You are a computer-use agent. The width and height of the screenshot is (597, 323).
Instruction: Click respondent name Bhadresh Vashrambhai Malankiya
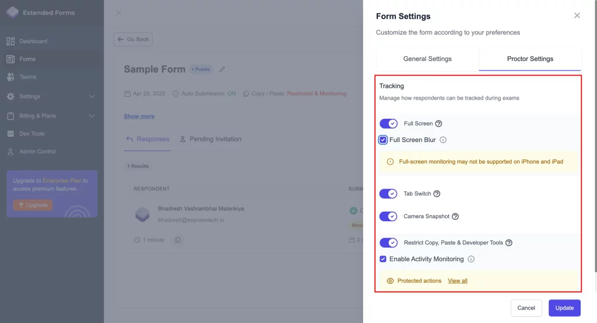[201, 208]
